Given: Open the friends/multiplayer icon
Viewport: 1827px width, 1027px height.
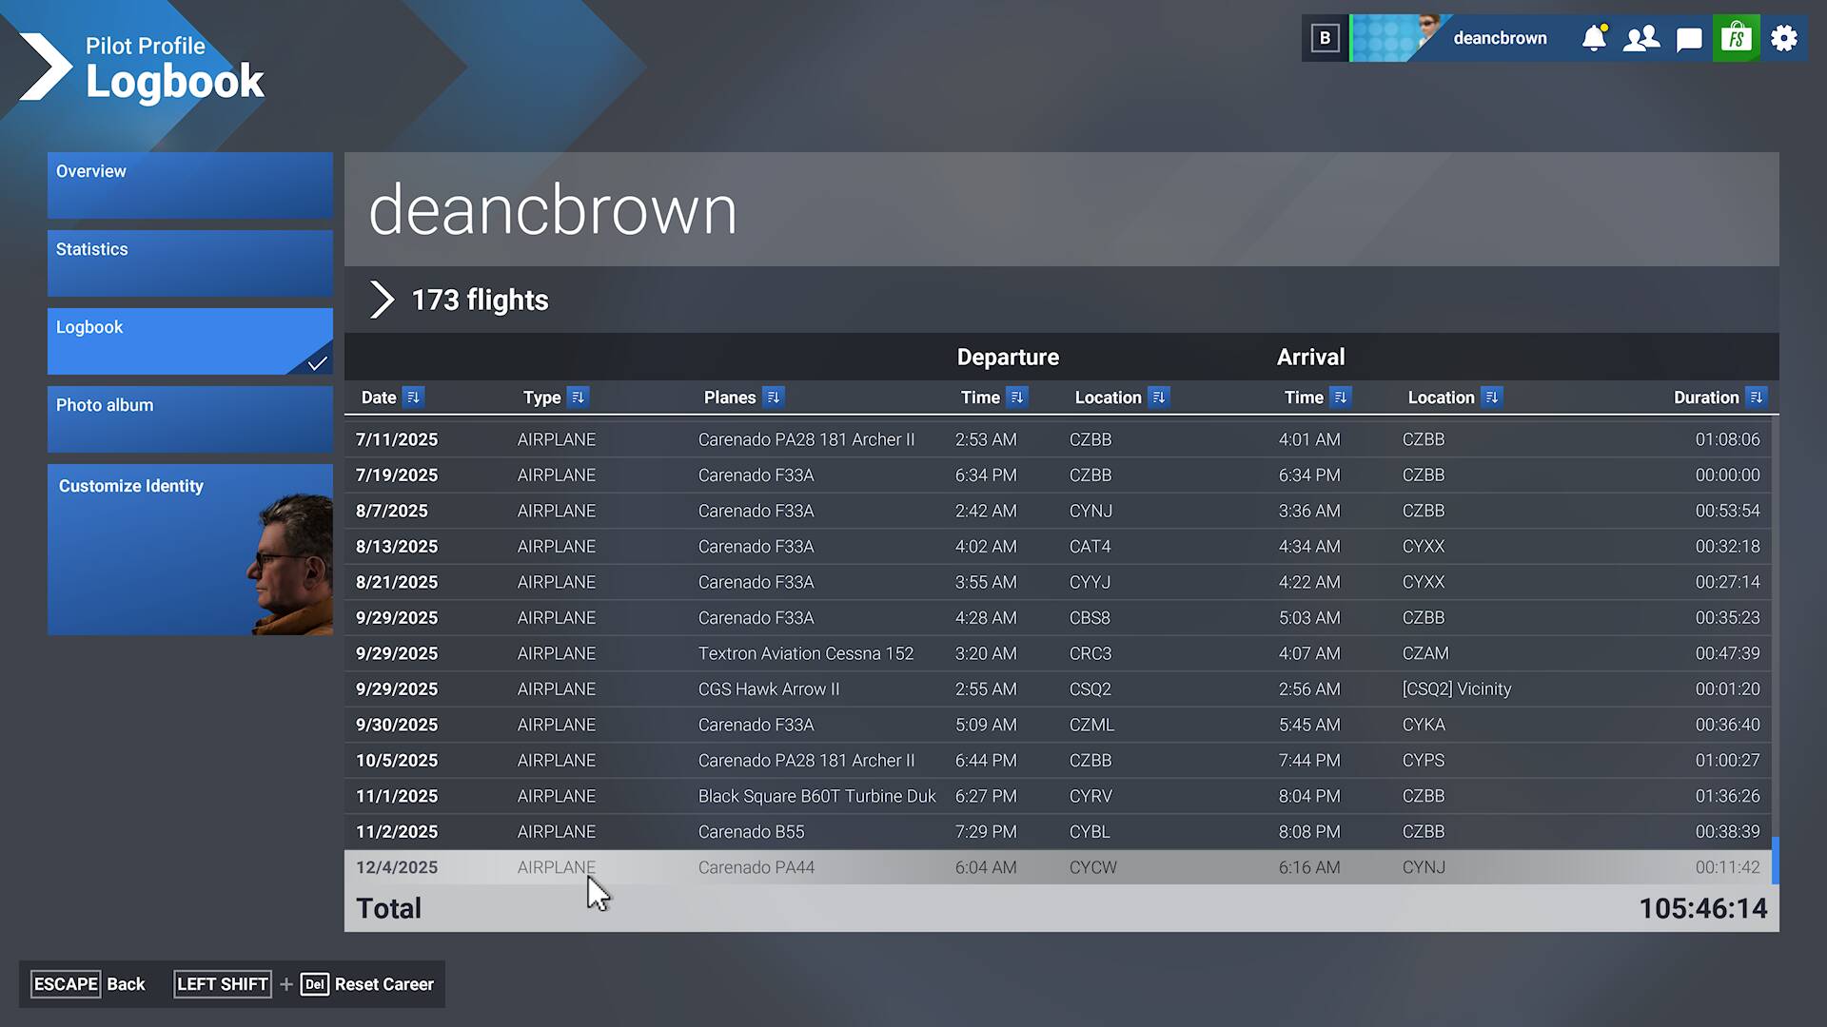Looking at the screenshot, I should pos(1641,38).
